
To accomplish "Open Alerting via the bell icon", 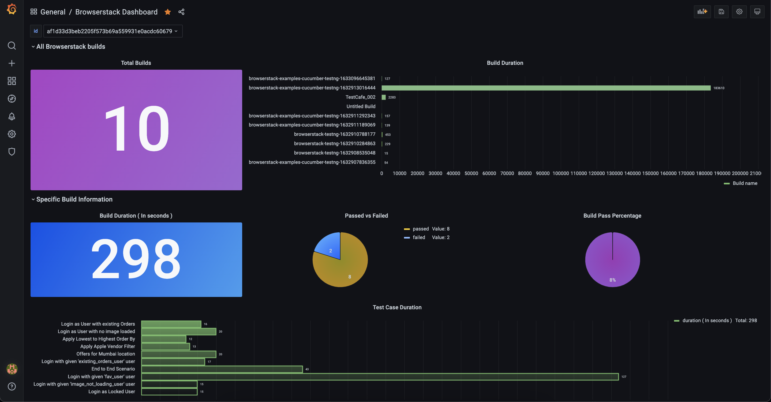I will coord(12,116).
